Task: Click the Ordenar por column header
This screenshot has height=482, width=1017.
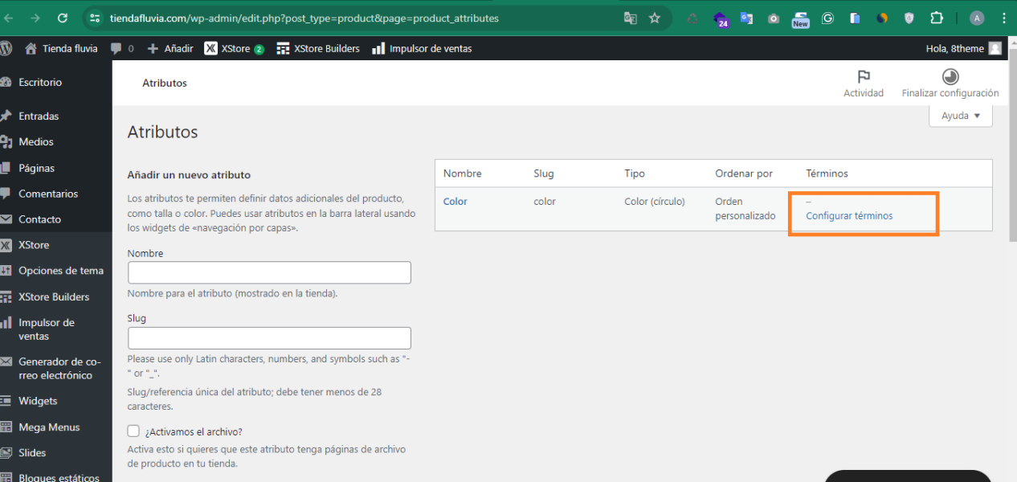Action: [744, 174]
